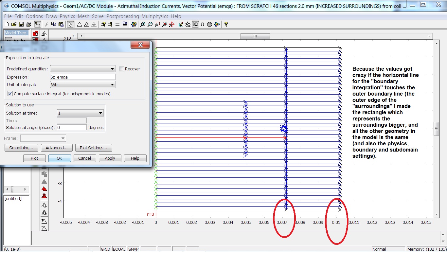Open the Physics menu
The height and width of the screenshot is (254, 447).
pos(67,16)
